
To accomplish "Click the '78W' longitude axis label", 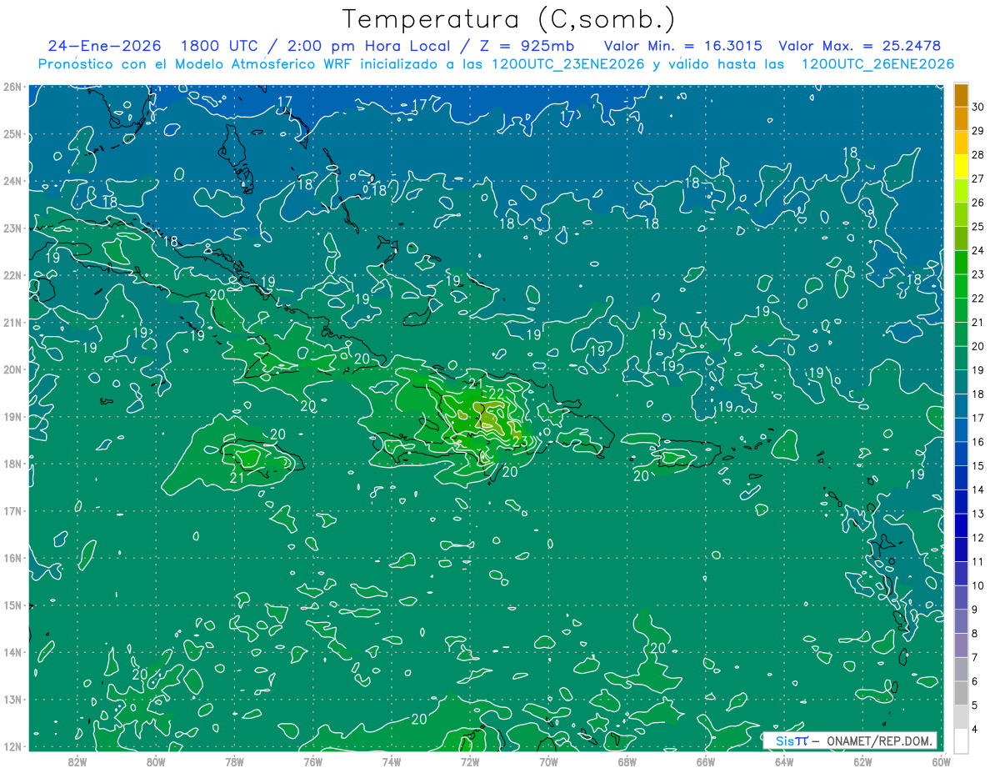I will 234,760.
